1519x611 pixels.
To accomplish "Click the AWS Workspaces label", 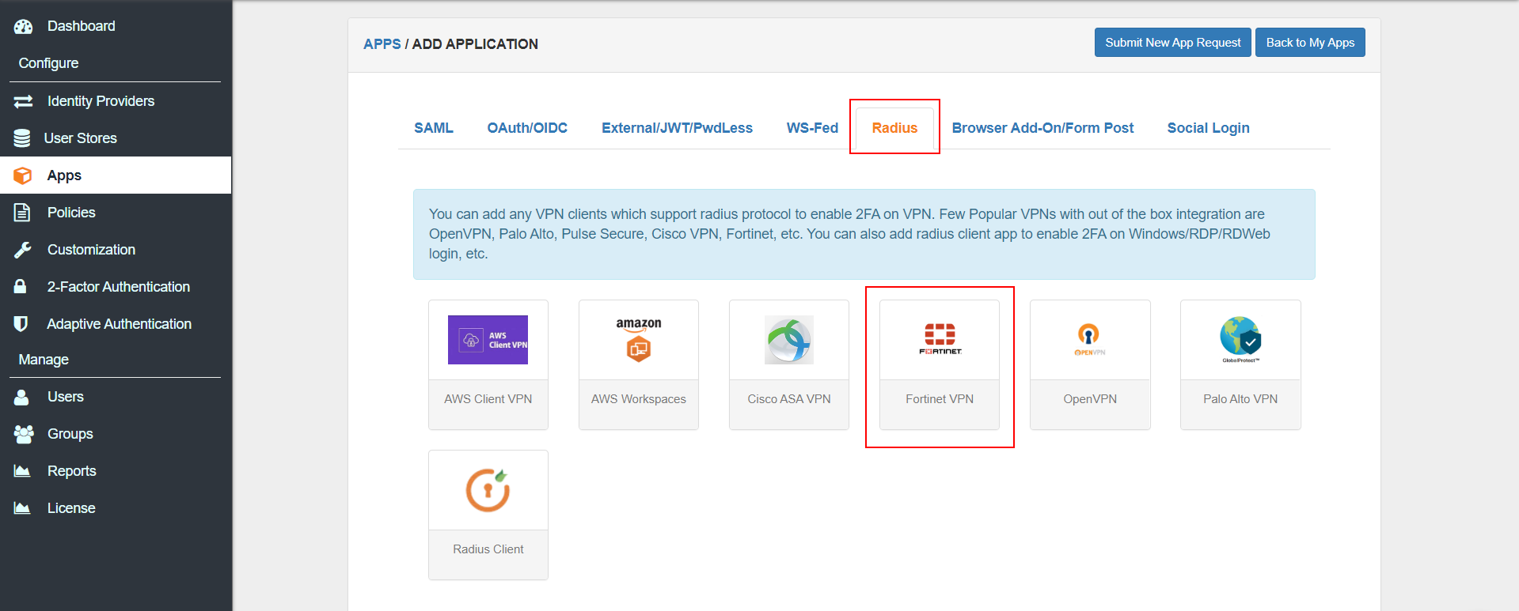I will 639,399.
